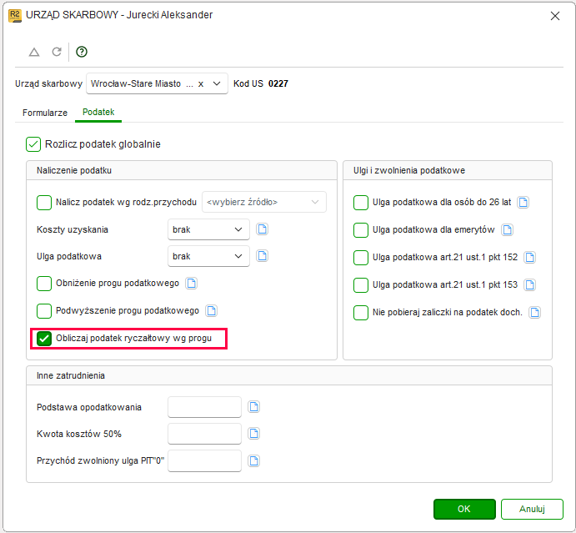Open the Koszty uzyskania dropdown
576x533 pixels.
coord(208,229)
